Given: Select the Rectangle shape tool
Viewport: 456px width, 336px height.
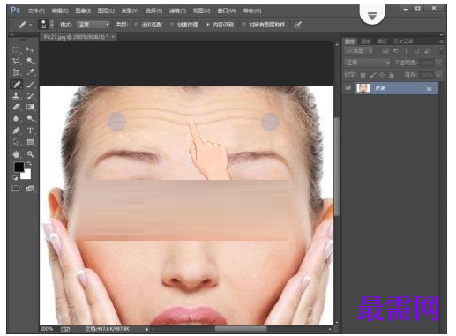Looking at the screenshot, I should (30, 142).
